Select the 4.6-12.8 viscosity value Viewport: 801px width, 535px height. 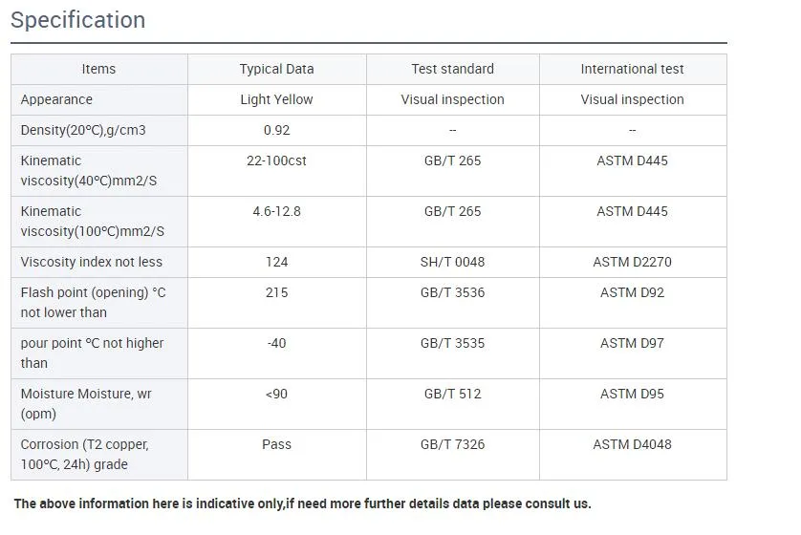click(x=276, y=211)
